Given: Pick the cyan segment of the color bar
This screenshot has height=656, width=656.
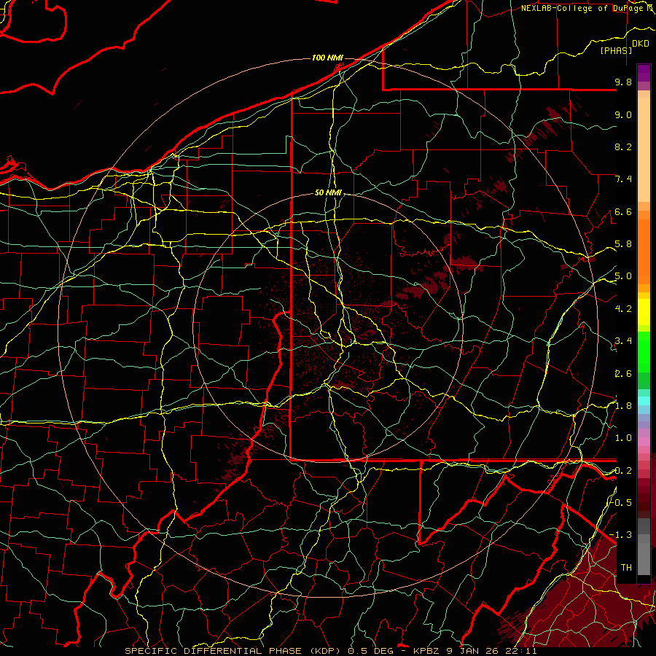Looking at the screenshot, I should click(644, 400).
